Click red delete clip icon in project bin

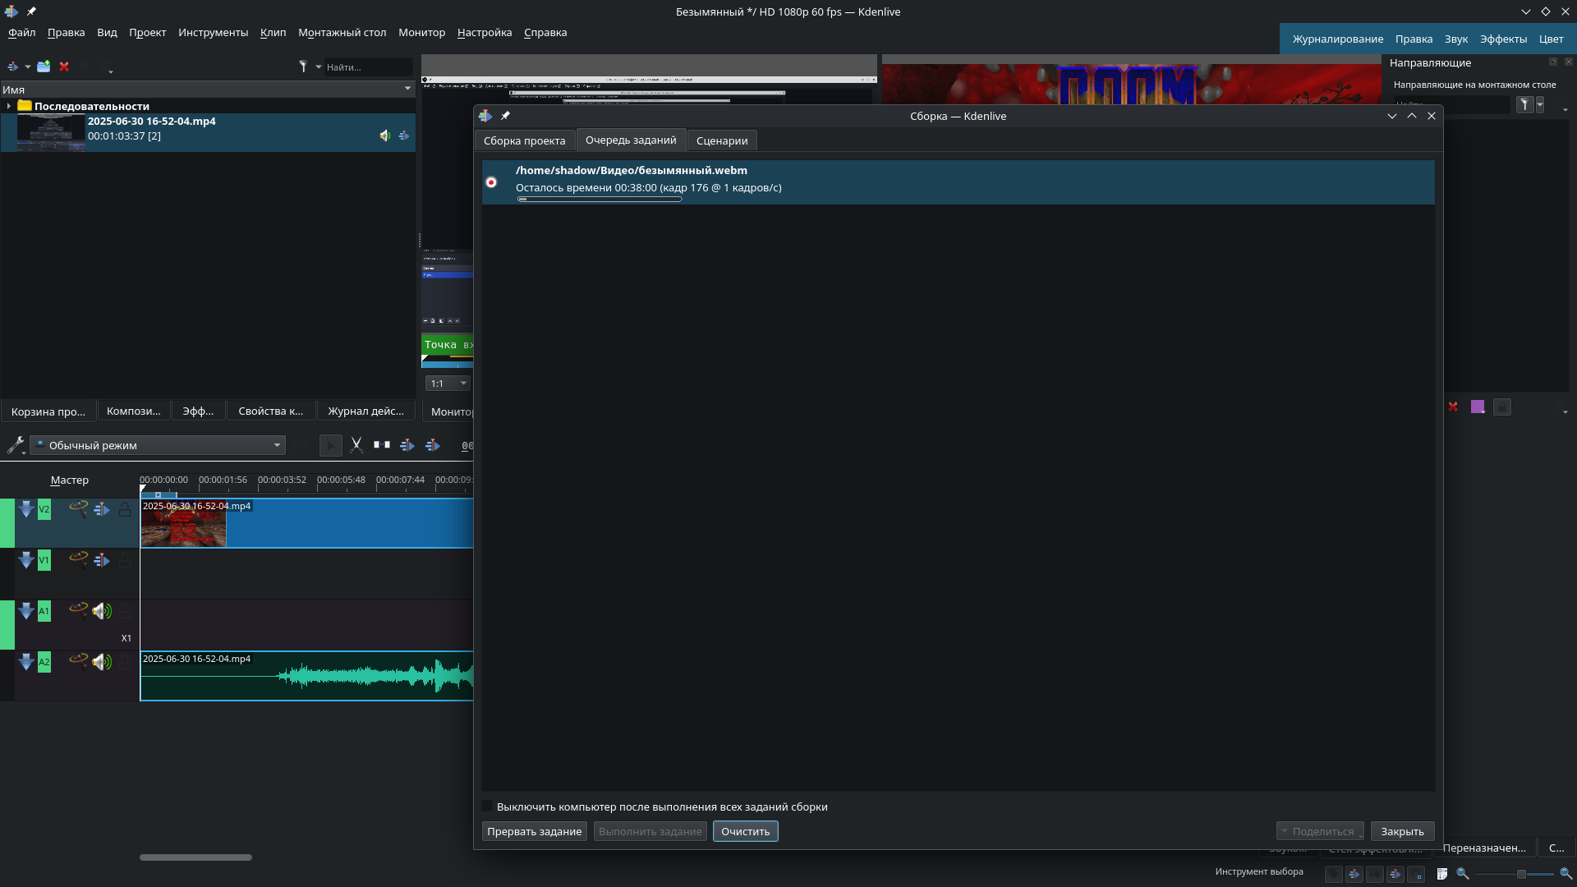click(x=64, y=67)
